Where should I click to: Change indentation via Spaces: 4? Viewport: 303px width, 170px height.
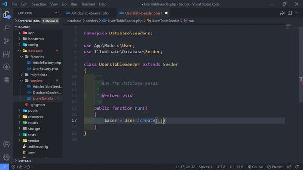coord(205,167)
